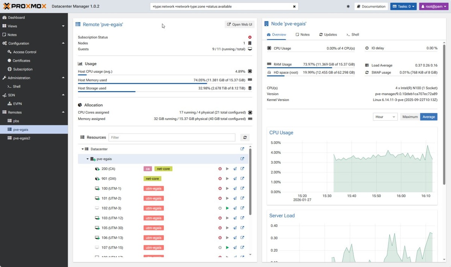The height and width of the screenshot is (267, 451).
Task: Switch to the node Shell tab
Action: (353, 34)
